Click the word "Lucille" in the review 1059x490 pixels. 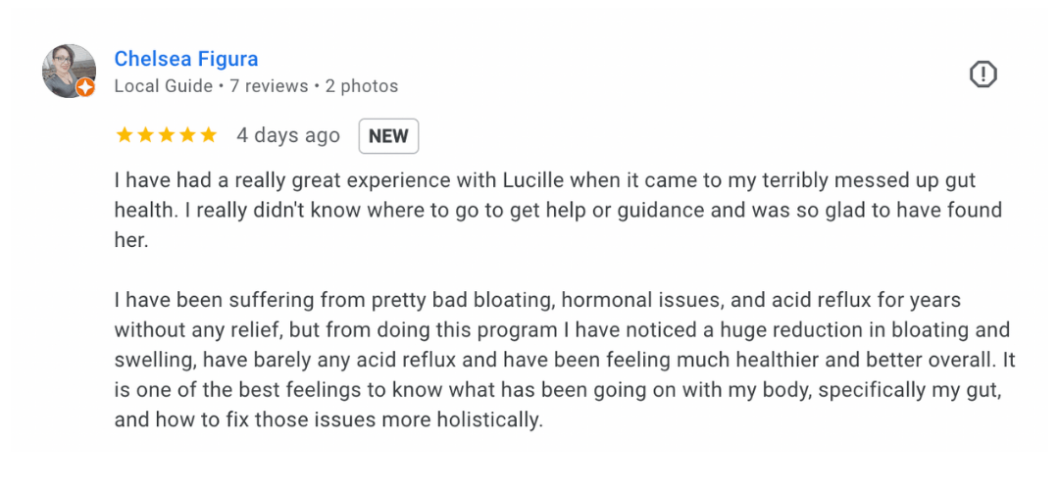point(535,181)
